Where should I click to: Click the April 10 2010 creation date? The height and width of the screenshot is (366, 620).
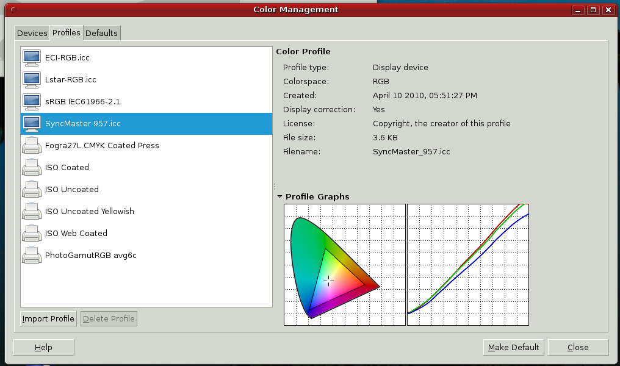[425, 96]
